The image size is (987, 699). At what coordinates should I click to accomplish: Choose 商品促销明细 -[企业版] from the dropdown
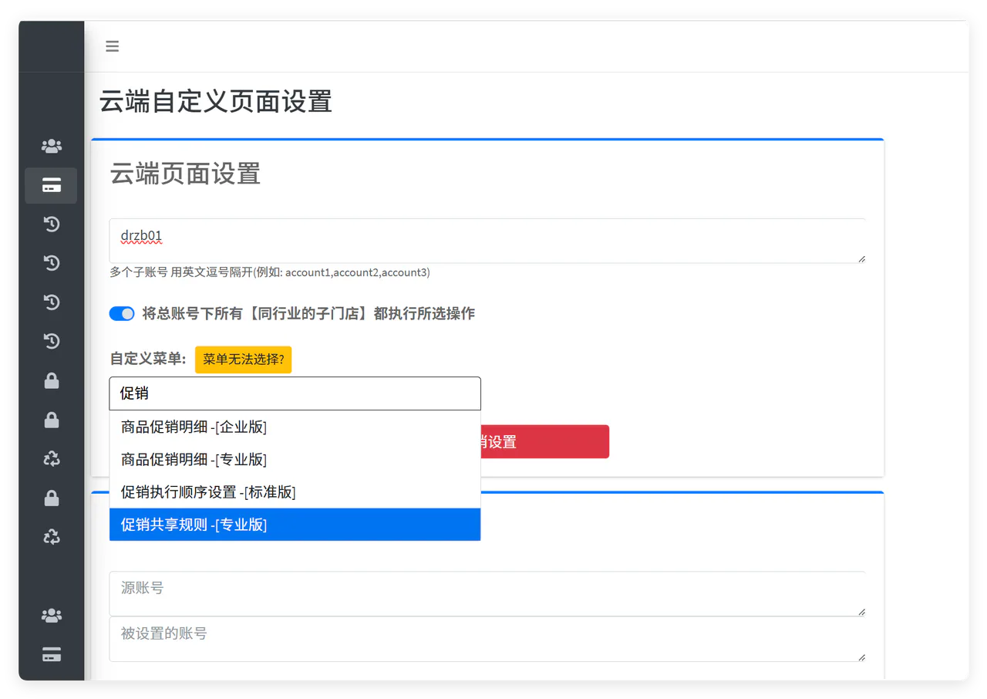(x=295, y=427)
